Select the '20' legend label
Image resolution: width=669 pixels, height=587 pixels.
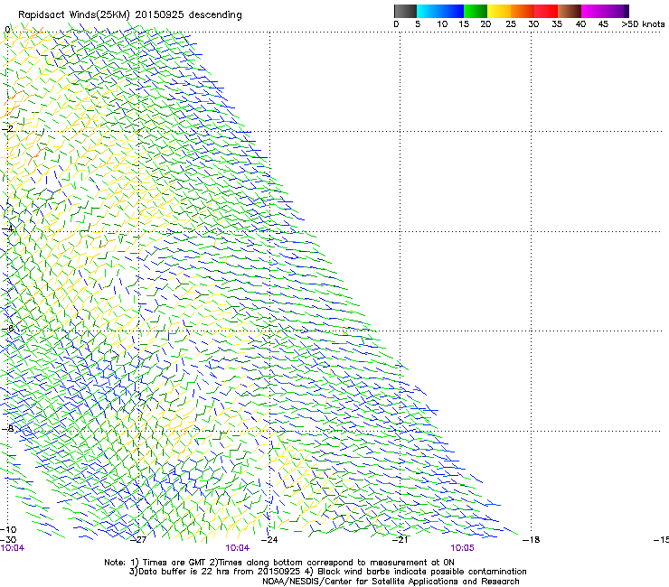point(485,24)
